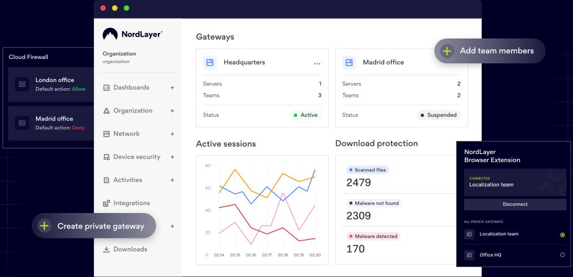Expand the Organization sidebar section
Image resolution: width=573 pixels, height=277 pixels.
click(172, 111)
